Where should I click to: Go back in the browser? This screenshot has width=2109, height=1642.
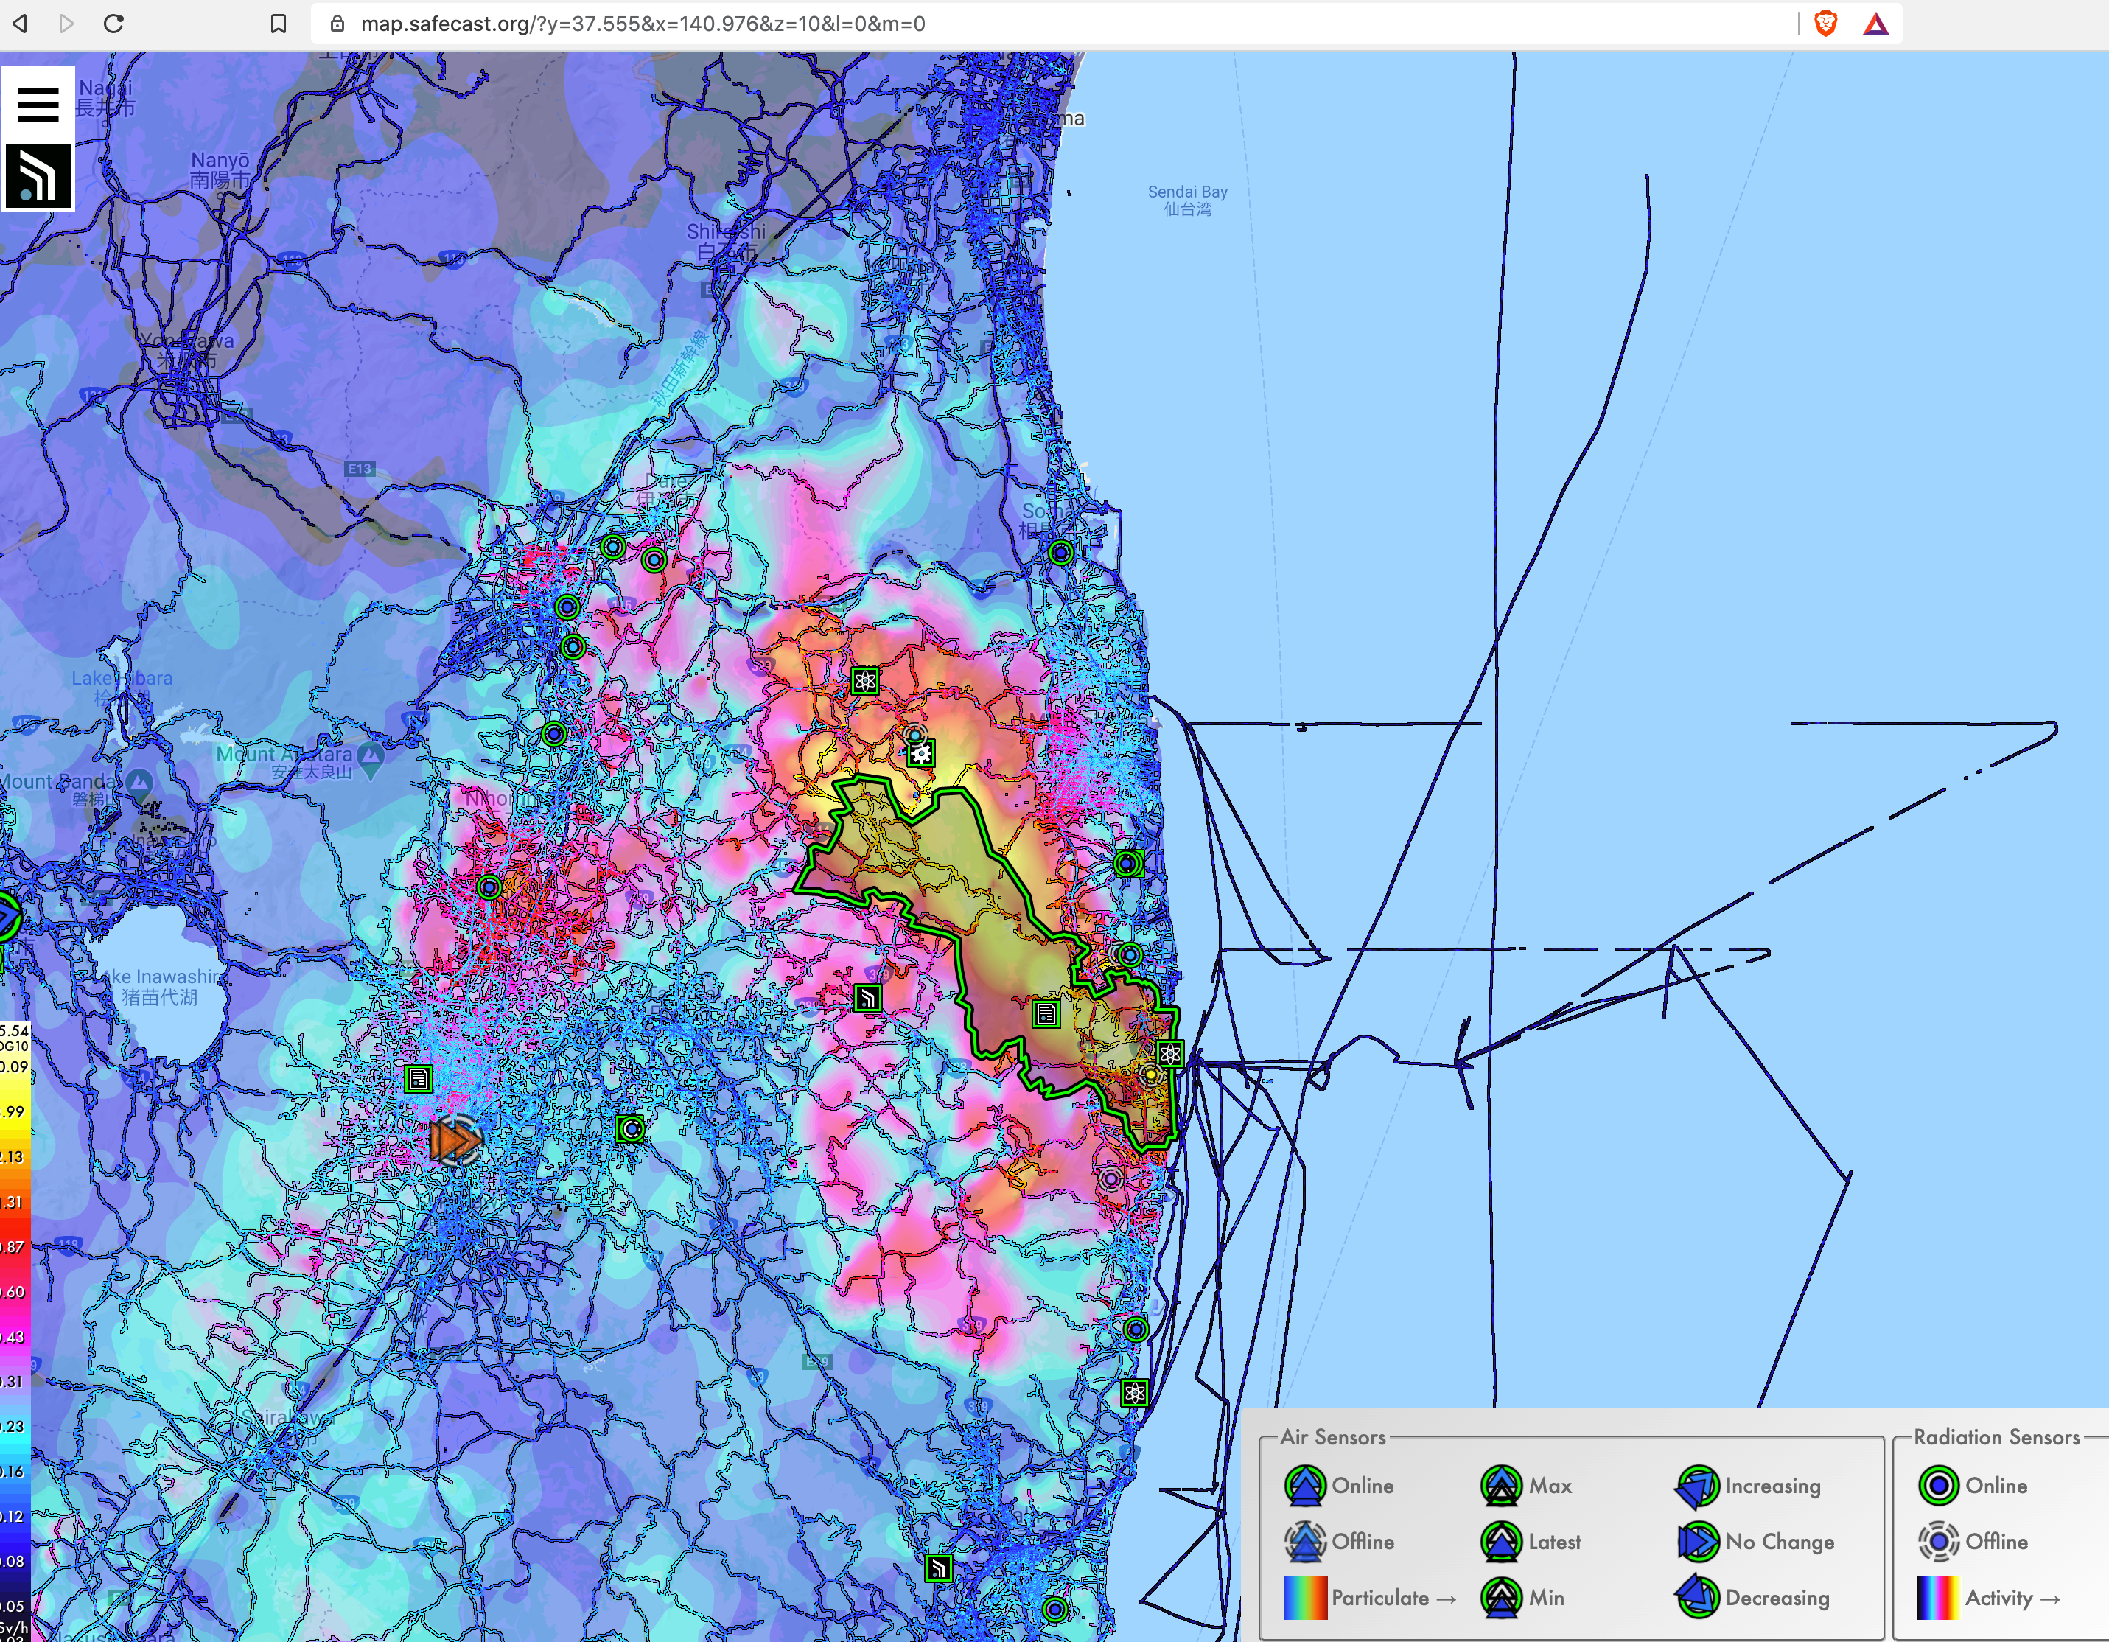[19, 23]
